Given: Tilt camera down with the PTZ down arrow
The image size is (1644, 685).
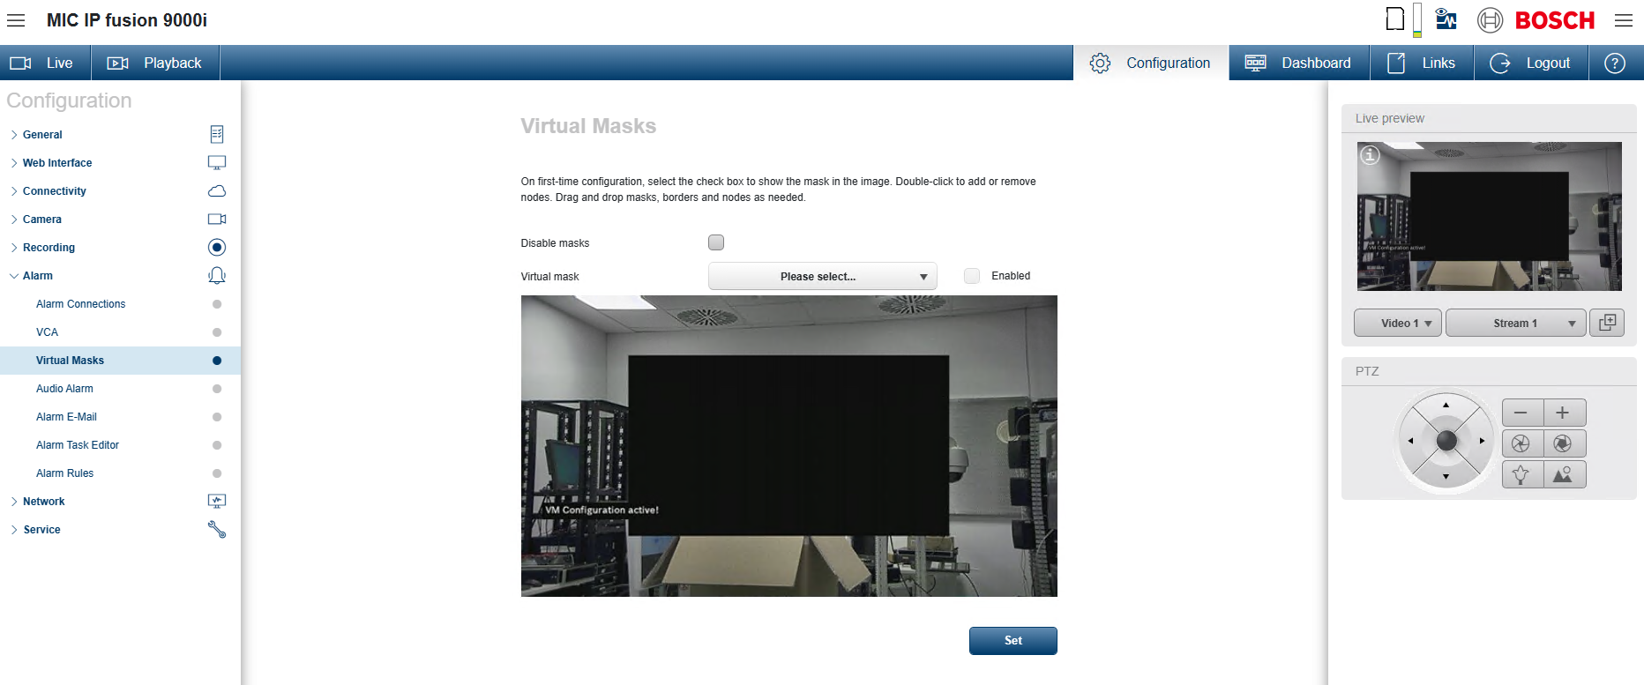Looking at the screenshot, I should point(1446,477).
